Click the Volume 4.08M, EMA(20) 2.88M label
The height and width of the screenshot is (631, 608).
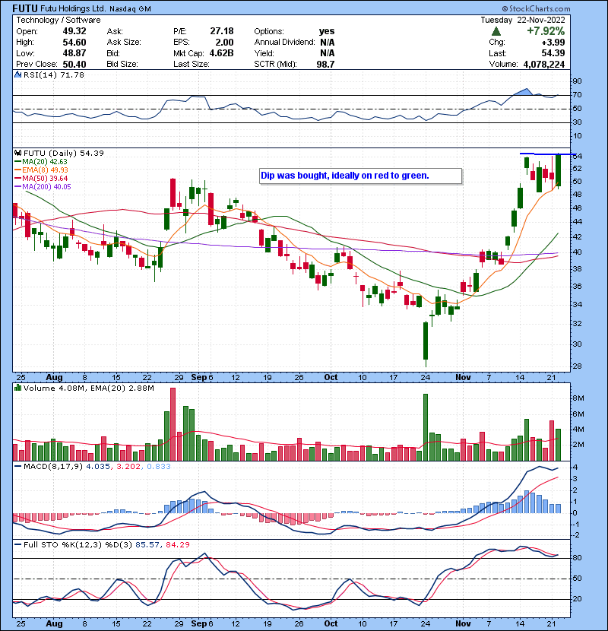[x=88, y=388]
